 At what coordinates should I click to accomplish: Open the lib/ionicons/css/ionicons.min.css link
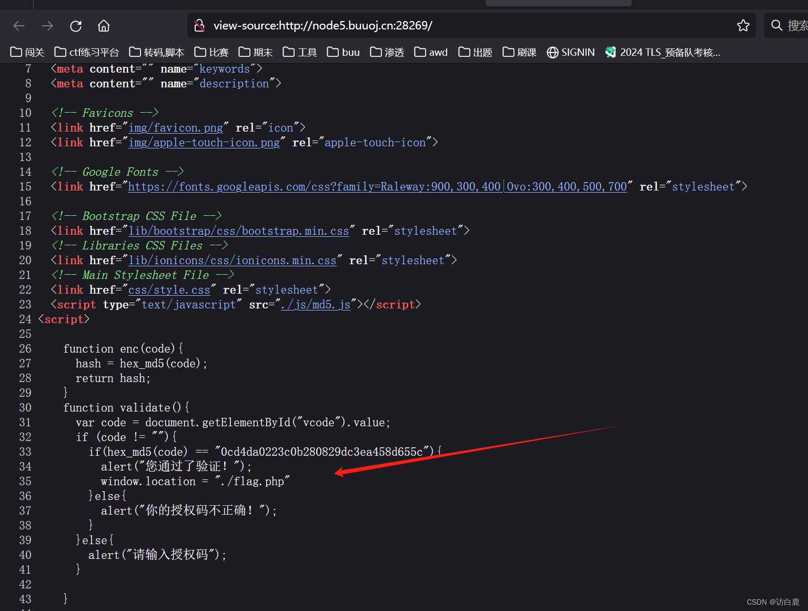point(233,261)
